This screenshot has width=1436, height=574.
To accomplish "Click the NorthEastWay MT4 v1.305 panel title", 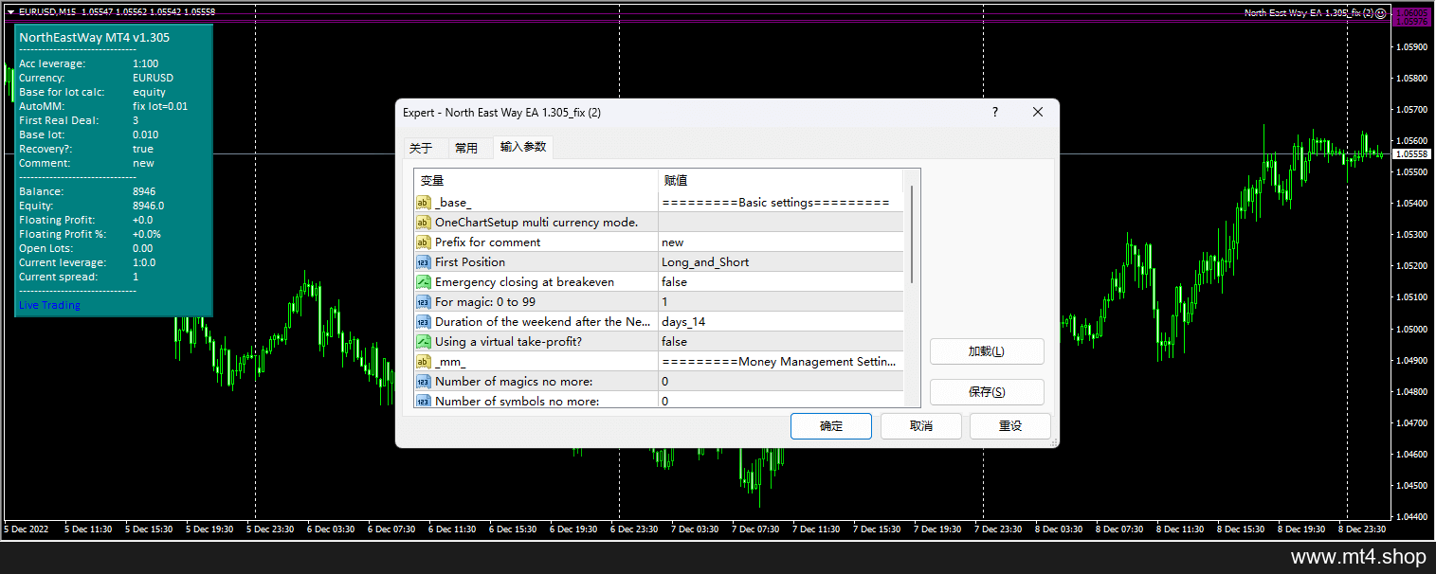I will click(94, 37).
